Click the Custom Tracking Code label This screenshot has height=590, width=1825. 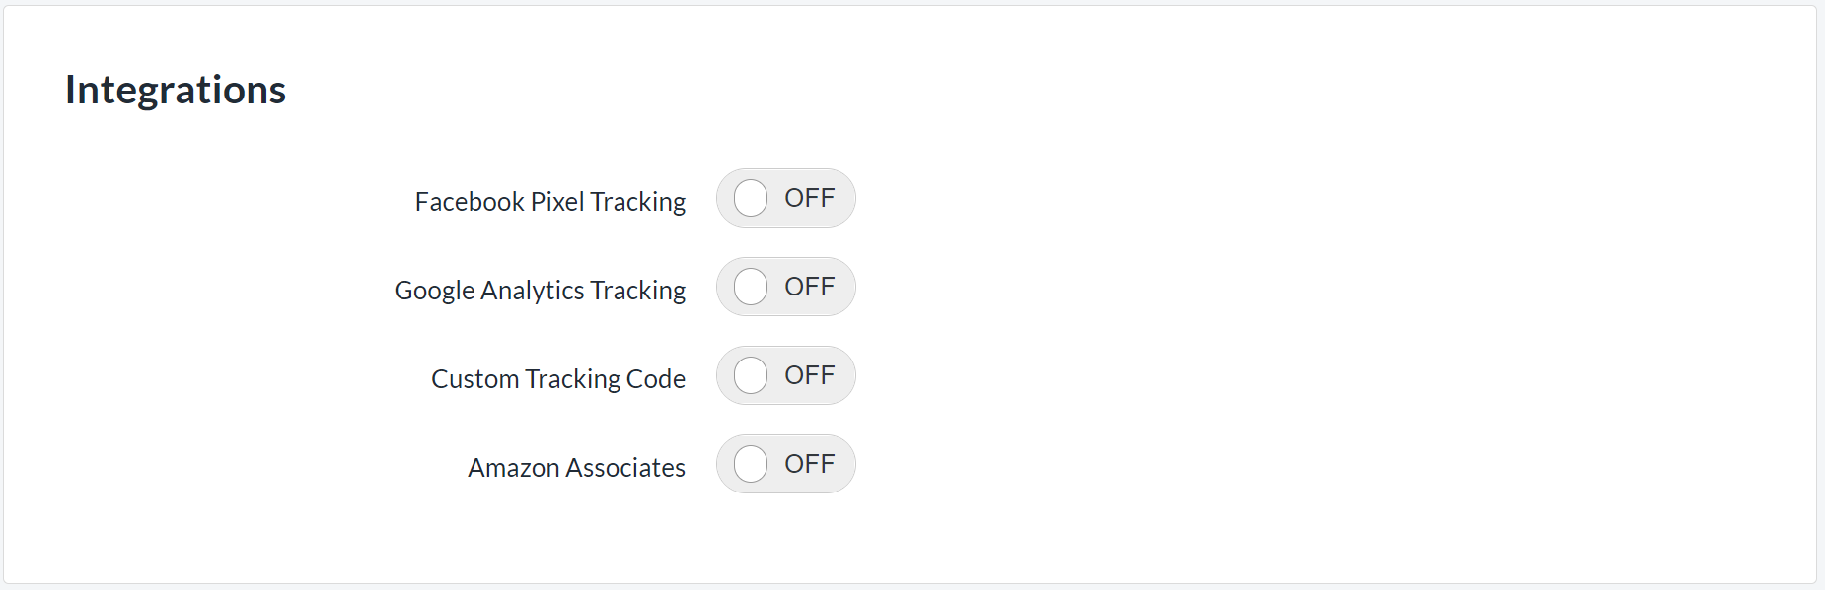[x=557, y=379]
